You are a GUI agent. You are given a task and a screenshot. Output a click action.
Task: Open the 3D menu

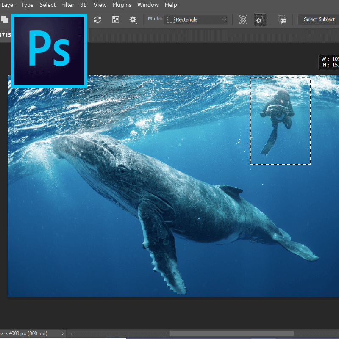click(x=84, y=5)
